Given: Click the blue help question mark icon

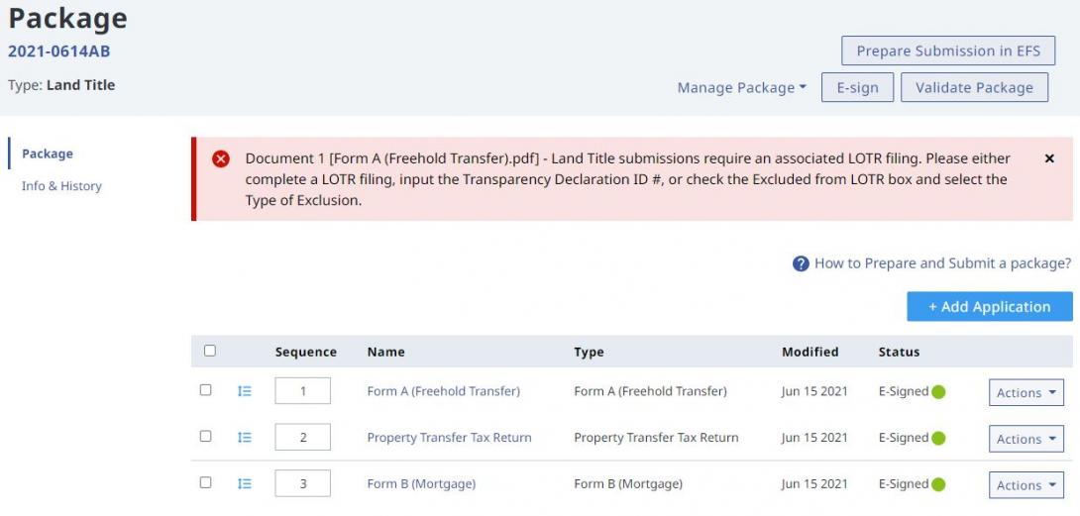Looking at the screenshot, I should click(801, 263).
